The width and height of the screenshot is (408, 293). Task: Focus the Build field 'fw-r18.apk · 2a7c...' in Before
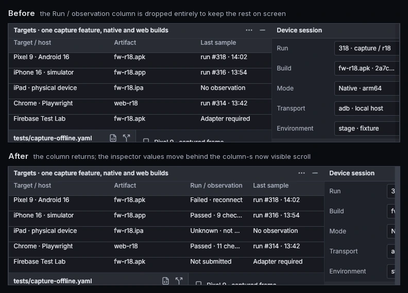pyautogui.click(x=367, y=68)
